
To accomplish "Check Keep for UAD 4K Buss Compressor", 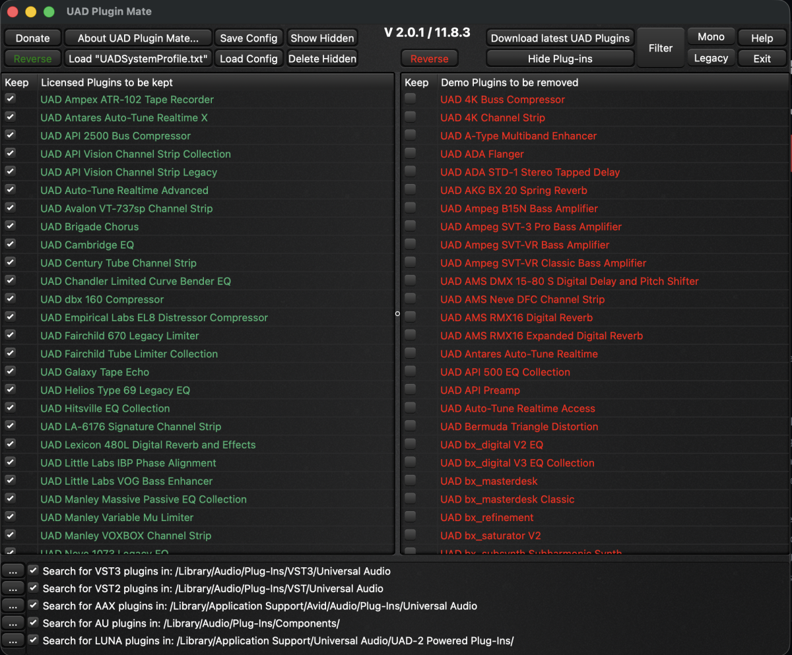I will (411, 99).
